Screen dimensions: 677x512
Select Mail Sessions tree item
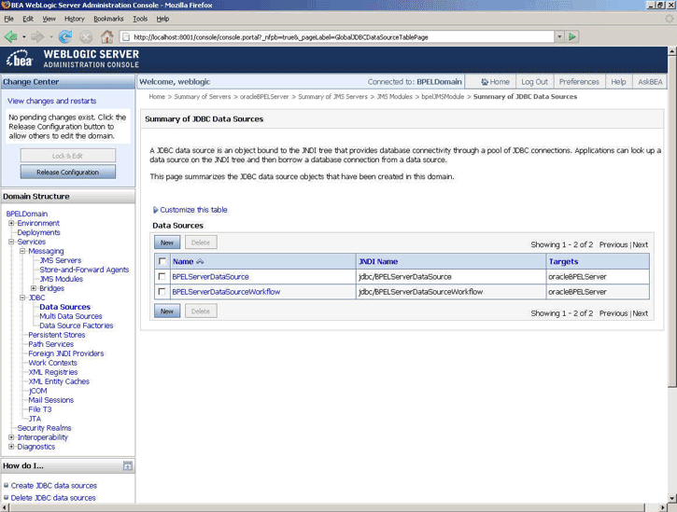[x=51, y=400]
